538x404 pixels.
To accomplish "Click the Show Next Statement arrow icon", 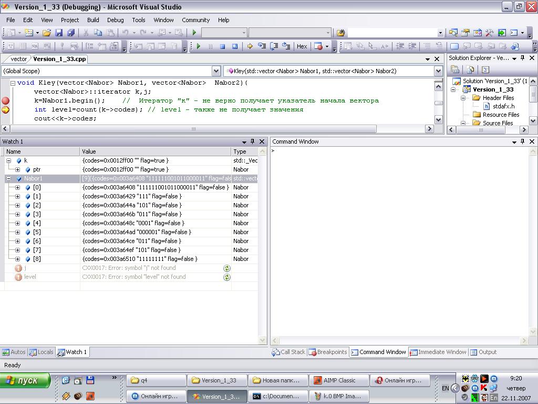I will click(250, 46).
